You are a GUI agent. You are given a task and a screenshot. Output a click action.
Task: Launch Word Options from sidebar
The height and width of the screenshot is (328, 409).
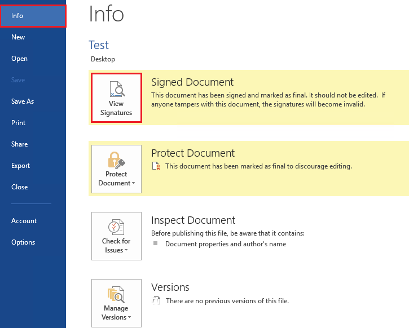pyautogui.click(x=23, y=242)
